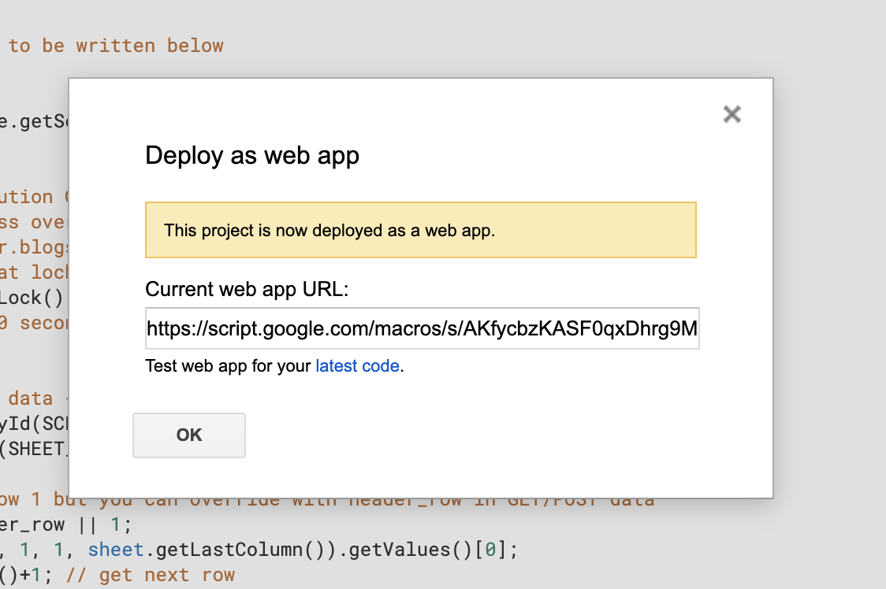
Task: Click the 'yId(SC' code fragment at left
Action: (35, 424)
